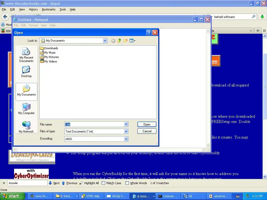Expand the Look in dropdown
Viewport: 267px width, 200px height.
tap(105, 41)
